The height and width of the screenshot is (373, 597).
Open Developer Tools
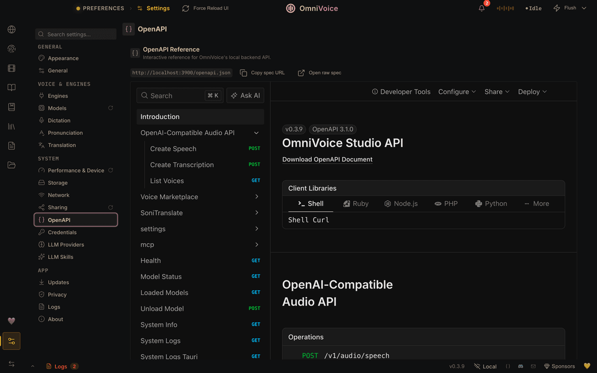pyautogui.click(x=401, y=92)
